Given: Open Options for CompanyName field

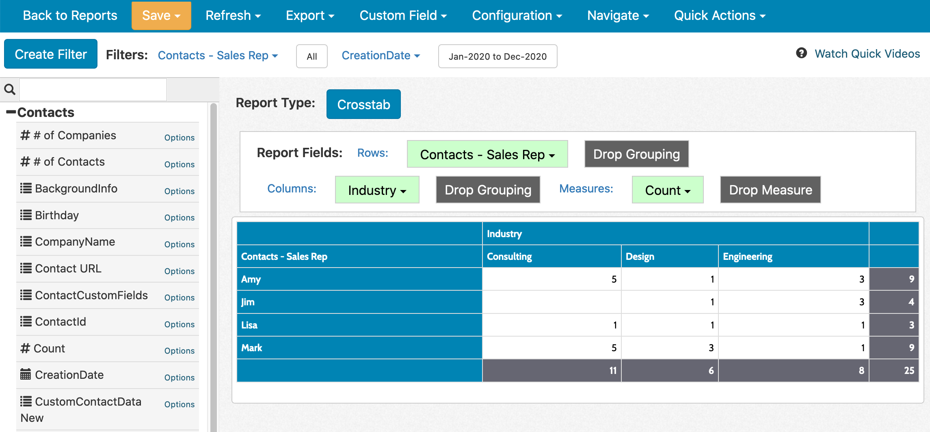Looking at the screenshot, I should [179, 244].
